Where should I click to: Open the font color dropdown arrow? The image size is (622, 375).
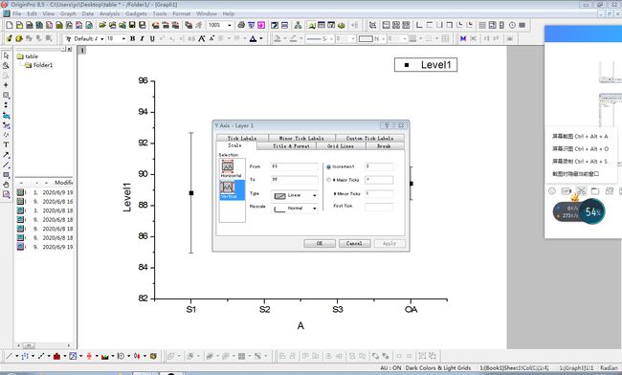coord(261,38)
